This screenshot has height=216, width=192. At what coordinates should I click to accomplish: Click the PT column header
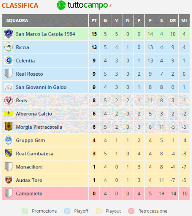click(94, 21)
